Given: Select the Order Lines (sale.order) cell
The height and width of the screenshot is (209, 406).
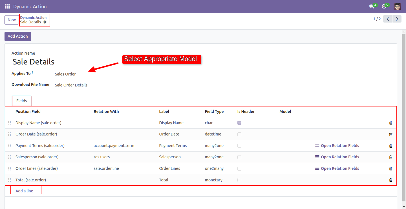Looking at the screenshot, I should click(37, 168).
